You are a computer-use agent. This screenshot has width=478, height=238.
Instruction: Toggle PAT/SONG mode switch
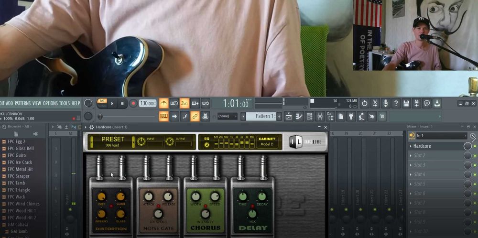pos(102,103)
